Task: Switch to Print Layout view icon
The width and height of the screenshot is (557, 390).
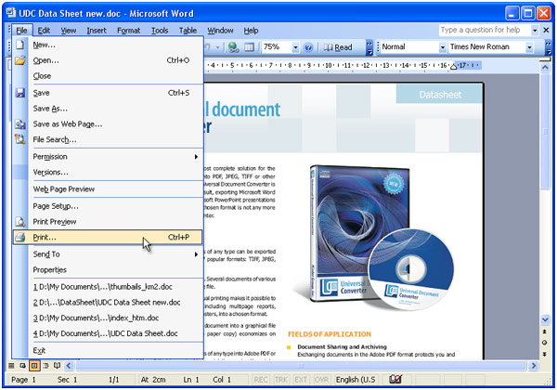Action: 34,366
